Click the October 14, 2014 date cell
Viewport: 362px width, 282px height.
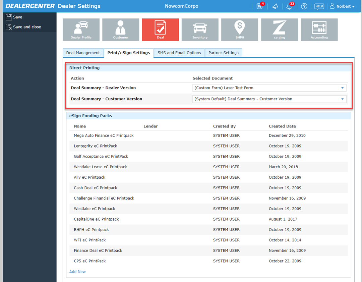click(x=285, y=240)
